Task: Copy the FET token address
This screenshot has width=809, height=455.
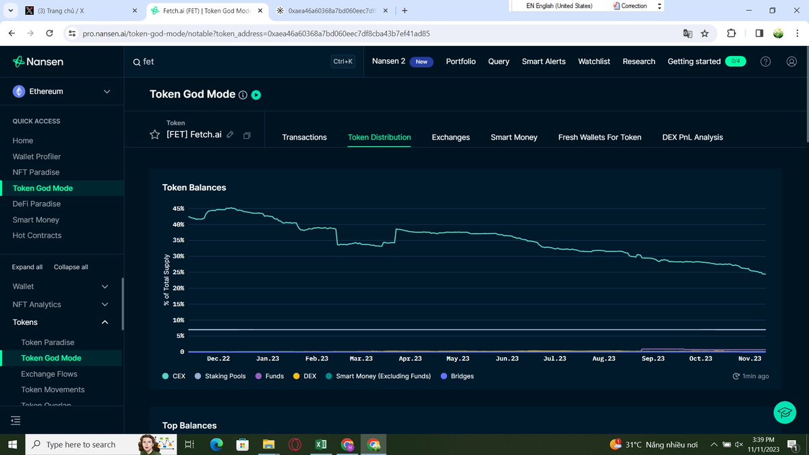Action: 247,135
